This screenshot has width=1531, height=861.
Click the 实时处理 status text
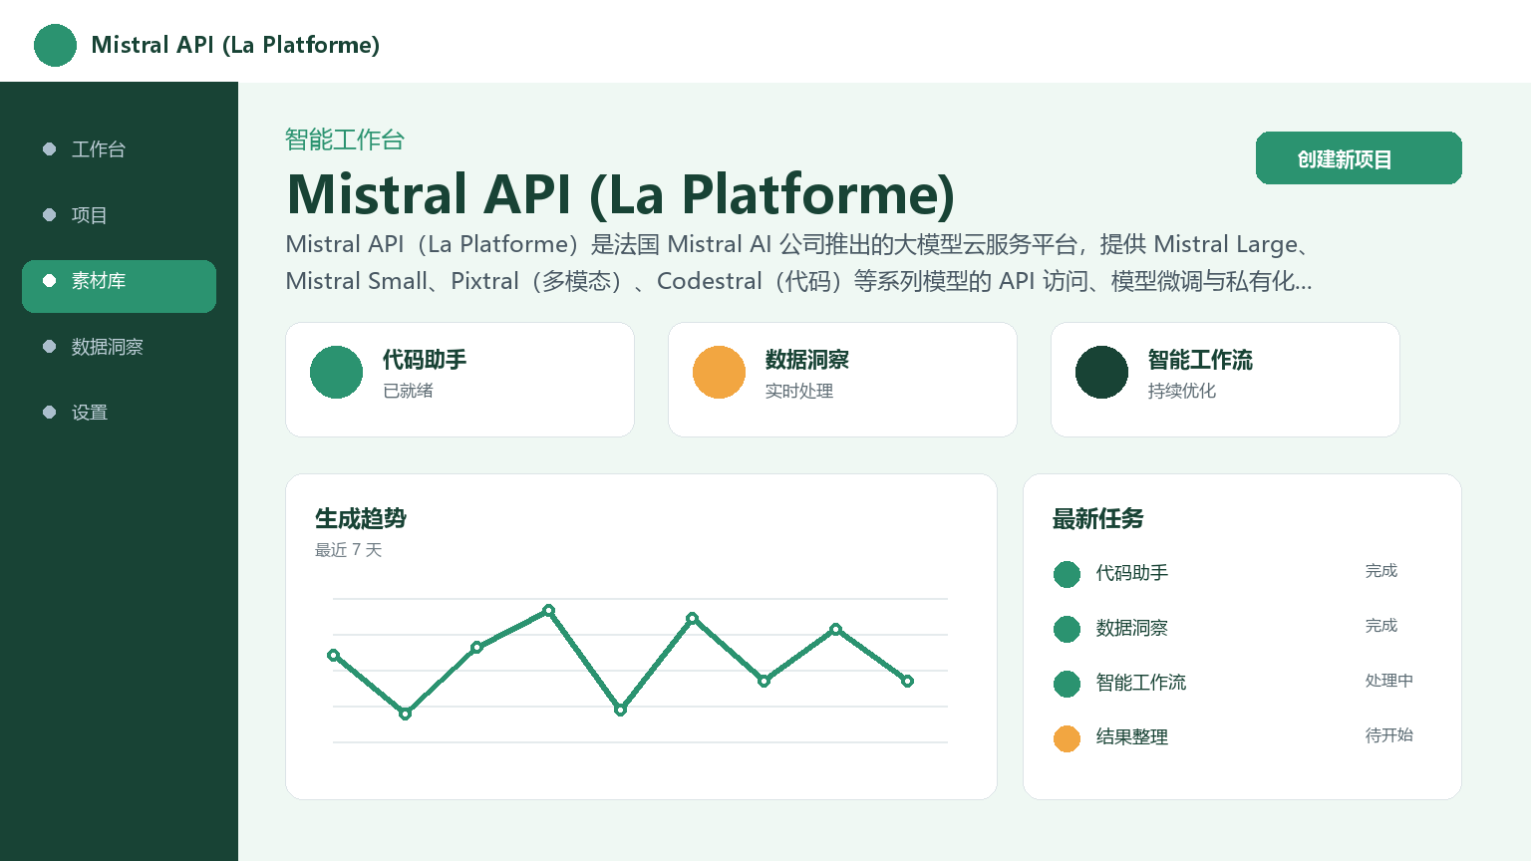(799, 391)
